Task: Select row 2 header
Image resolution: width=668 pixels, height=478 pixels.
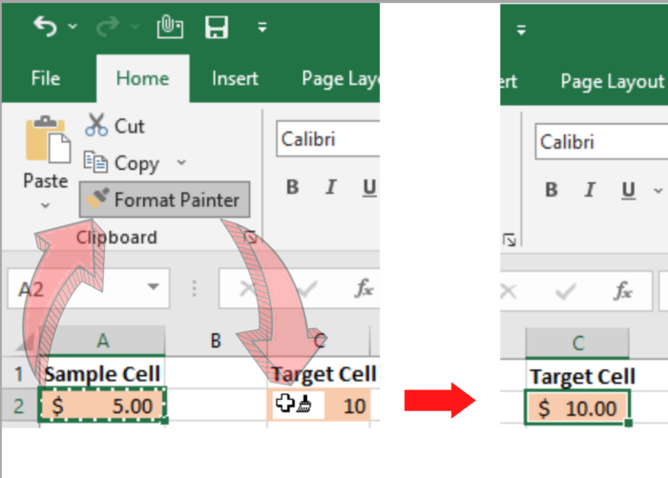Action: 19,405
